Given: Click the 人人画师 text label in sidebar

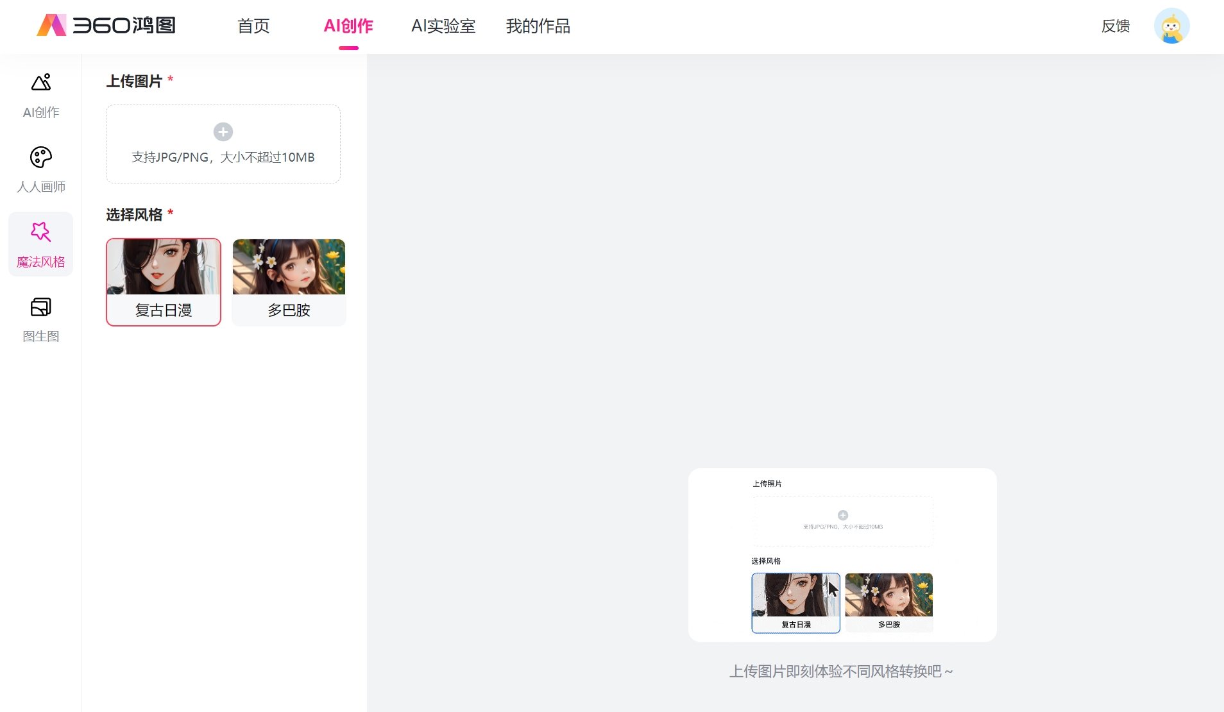Looking at the screenshot, I should 41,187.
